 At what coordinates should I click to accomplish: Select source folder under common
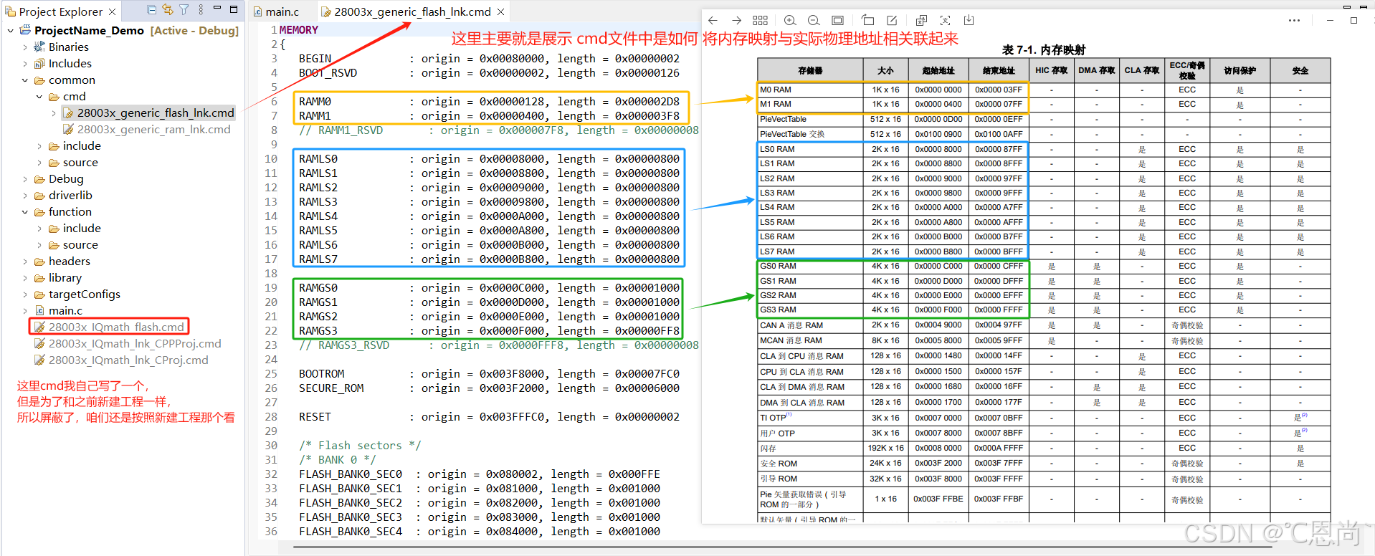80,163
